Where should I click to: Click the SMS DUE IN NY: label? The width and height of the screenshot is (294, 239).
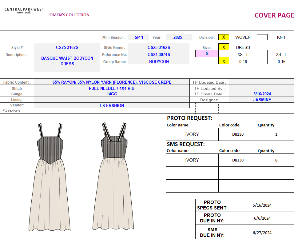(212, 233)
